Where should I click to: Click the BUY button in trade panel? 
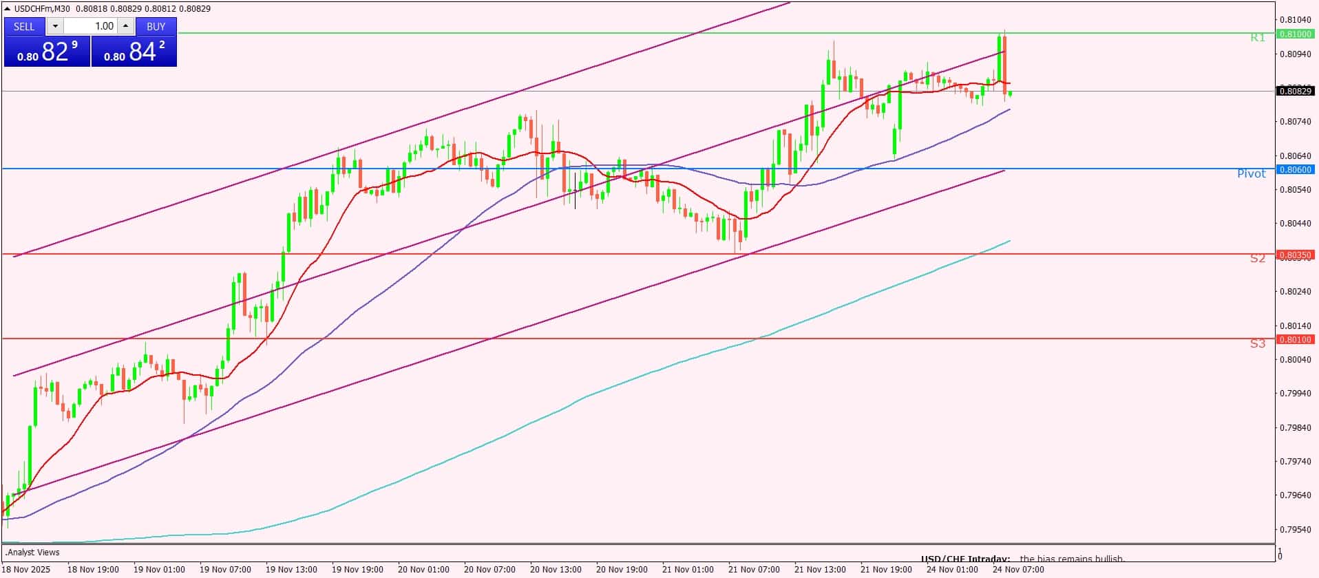156,26
